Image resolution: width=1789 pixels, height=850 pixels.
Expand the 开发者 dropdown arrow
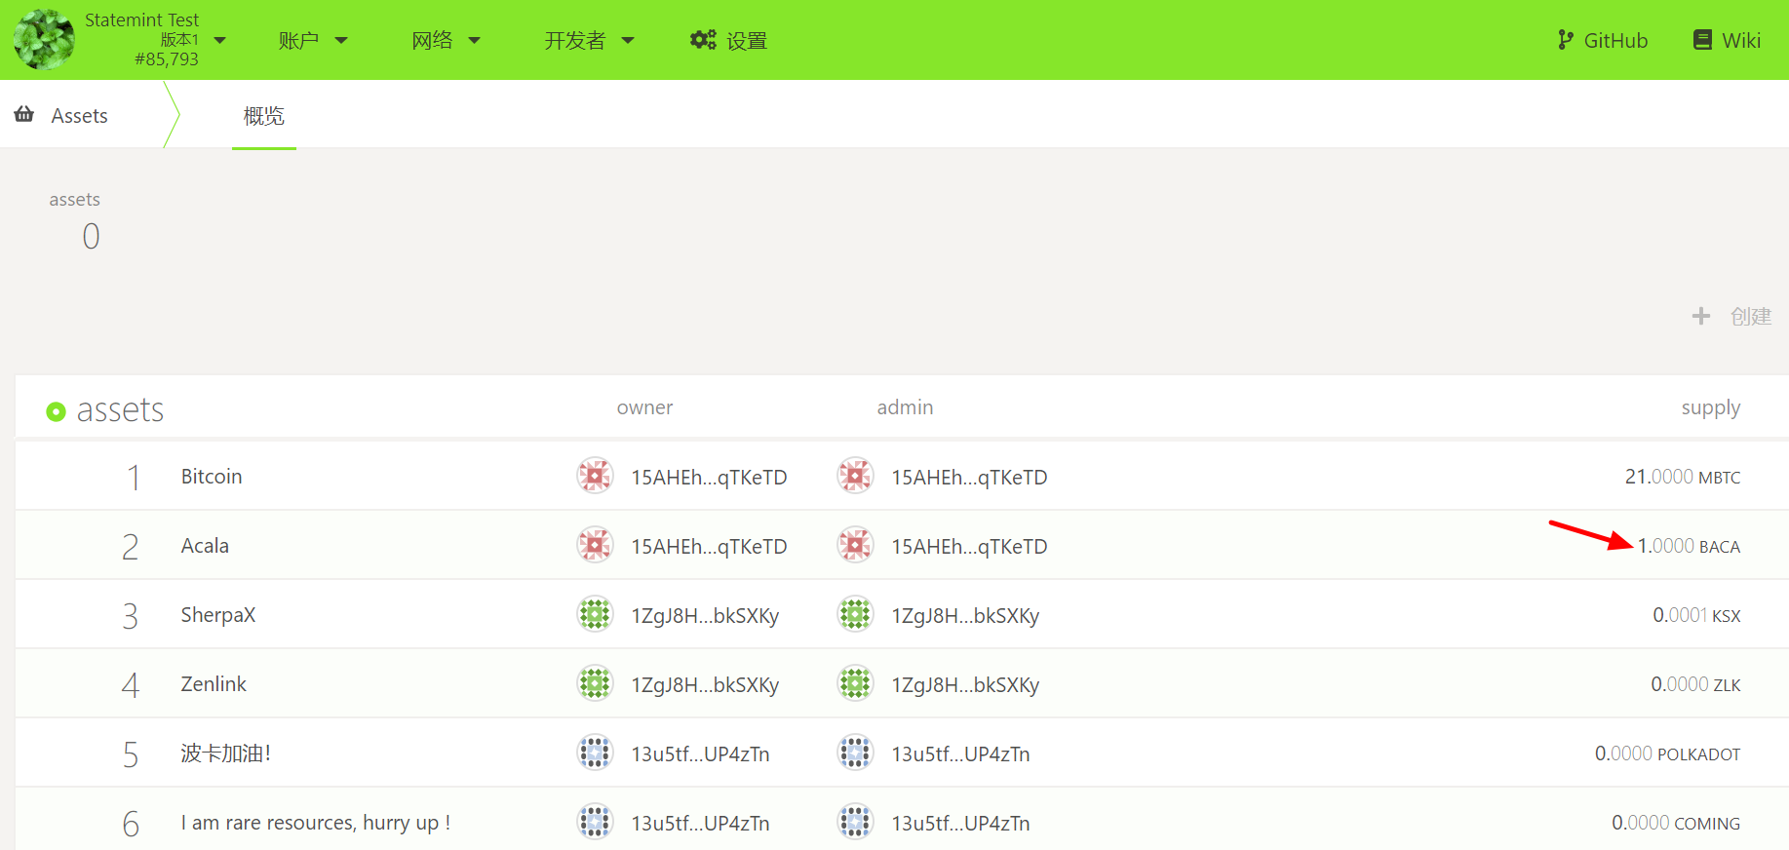[x=628, y=40]
